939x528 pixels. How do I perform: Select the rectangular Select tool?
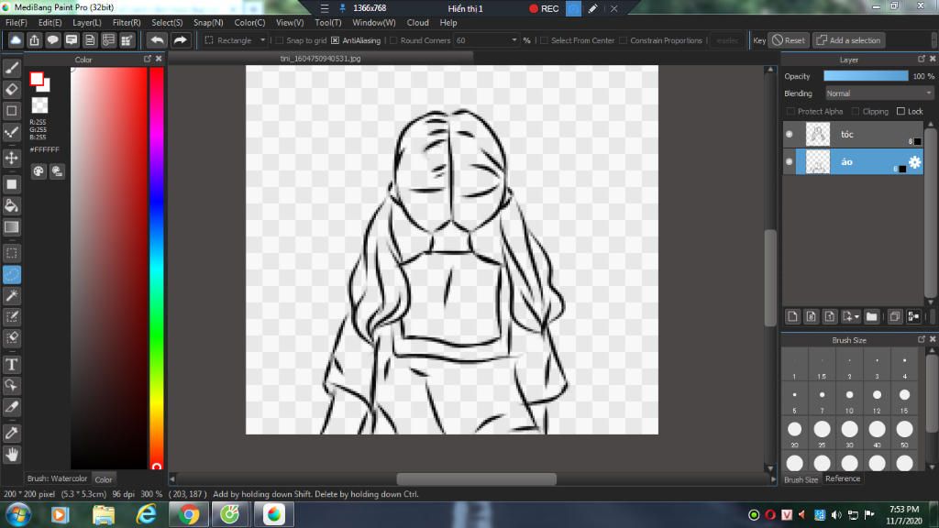pos(11,253)
